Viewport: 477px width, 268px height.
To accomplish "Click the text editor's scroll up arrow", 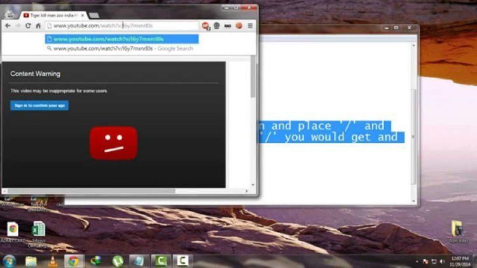I will click(413, 45).
